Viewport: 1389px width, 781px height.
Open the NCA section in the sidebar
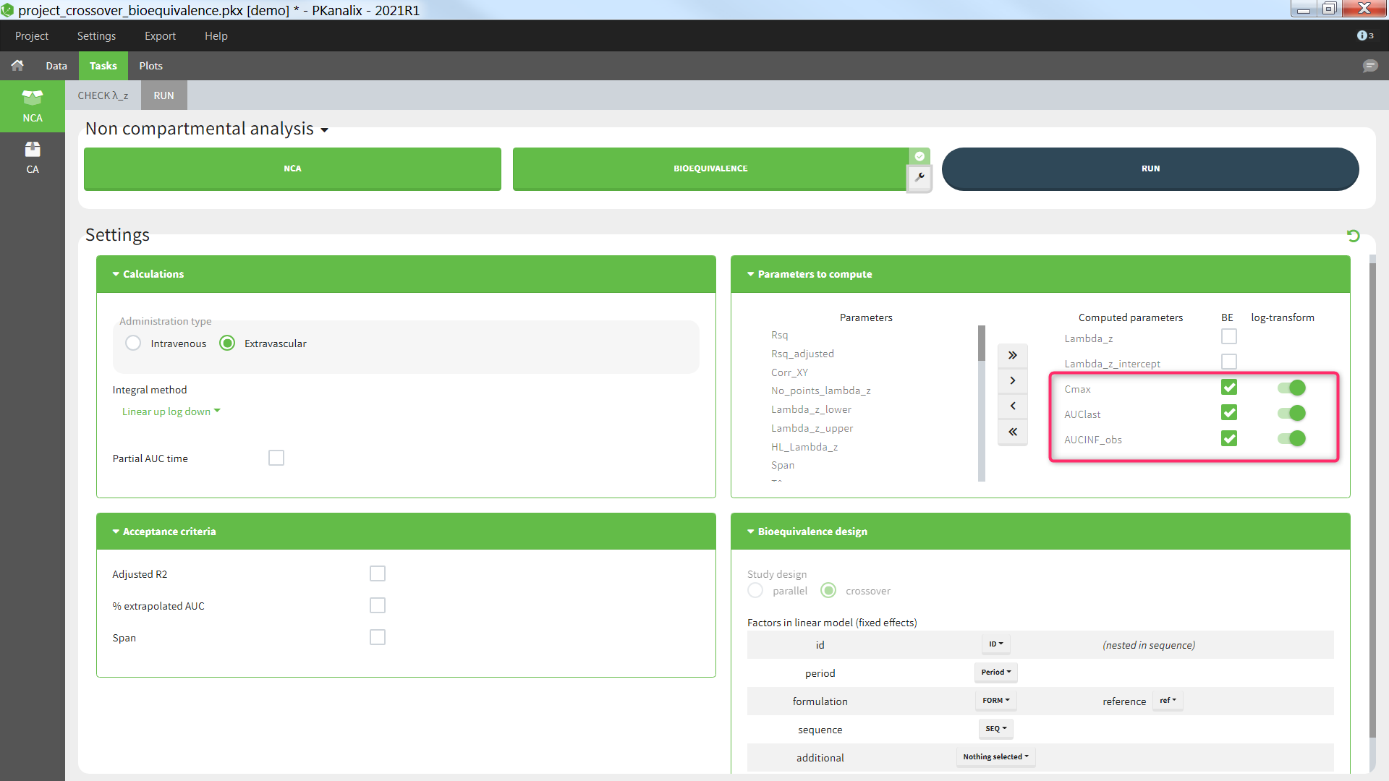click(32, 106)
